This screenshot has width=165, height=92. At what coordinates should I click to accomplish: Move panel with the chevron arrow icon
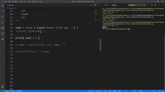pos(159,5)
